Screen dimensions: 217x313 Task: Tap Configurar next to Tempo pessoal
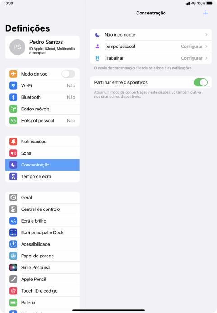tap(192, 47)
